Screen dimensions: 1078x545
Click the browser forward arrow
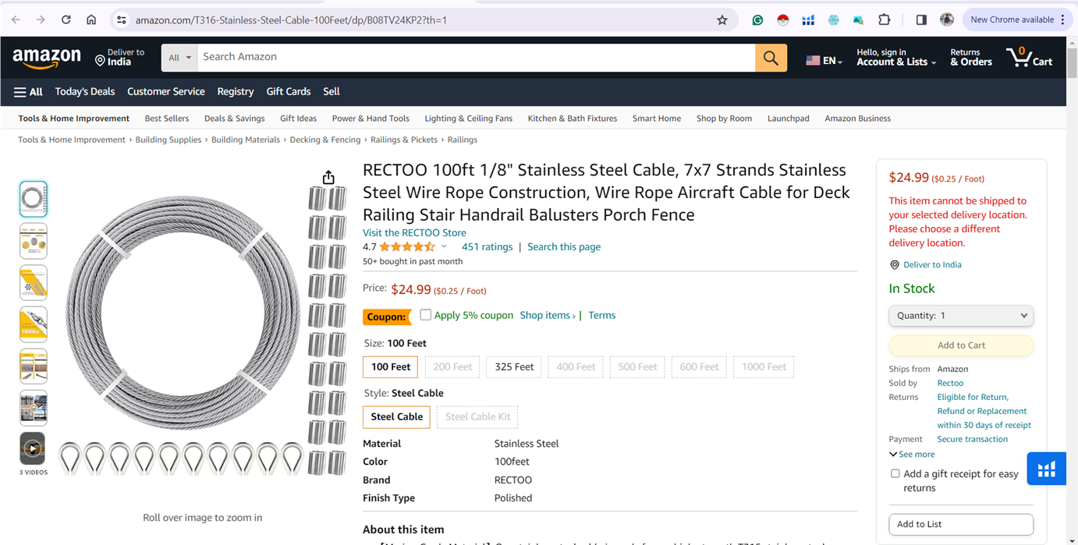point(41,19)
